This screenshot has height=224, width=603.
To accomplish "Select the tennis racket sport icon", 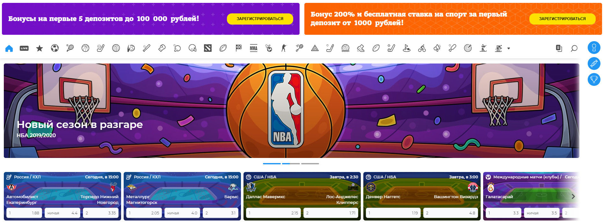I will tap(70, 48).
